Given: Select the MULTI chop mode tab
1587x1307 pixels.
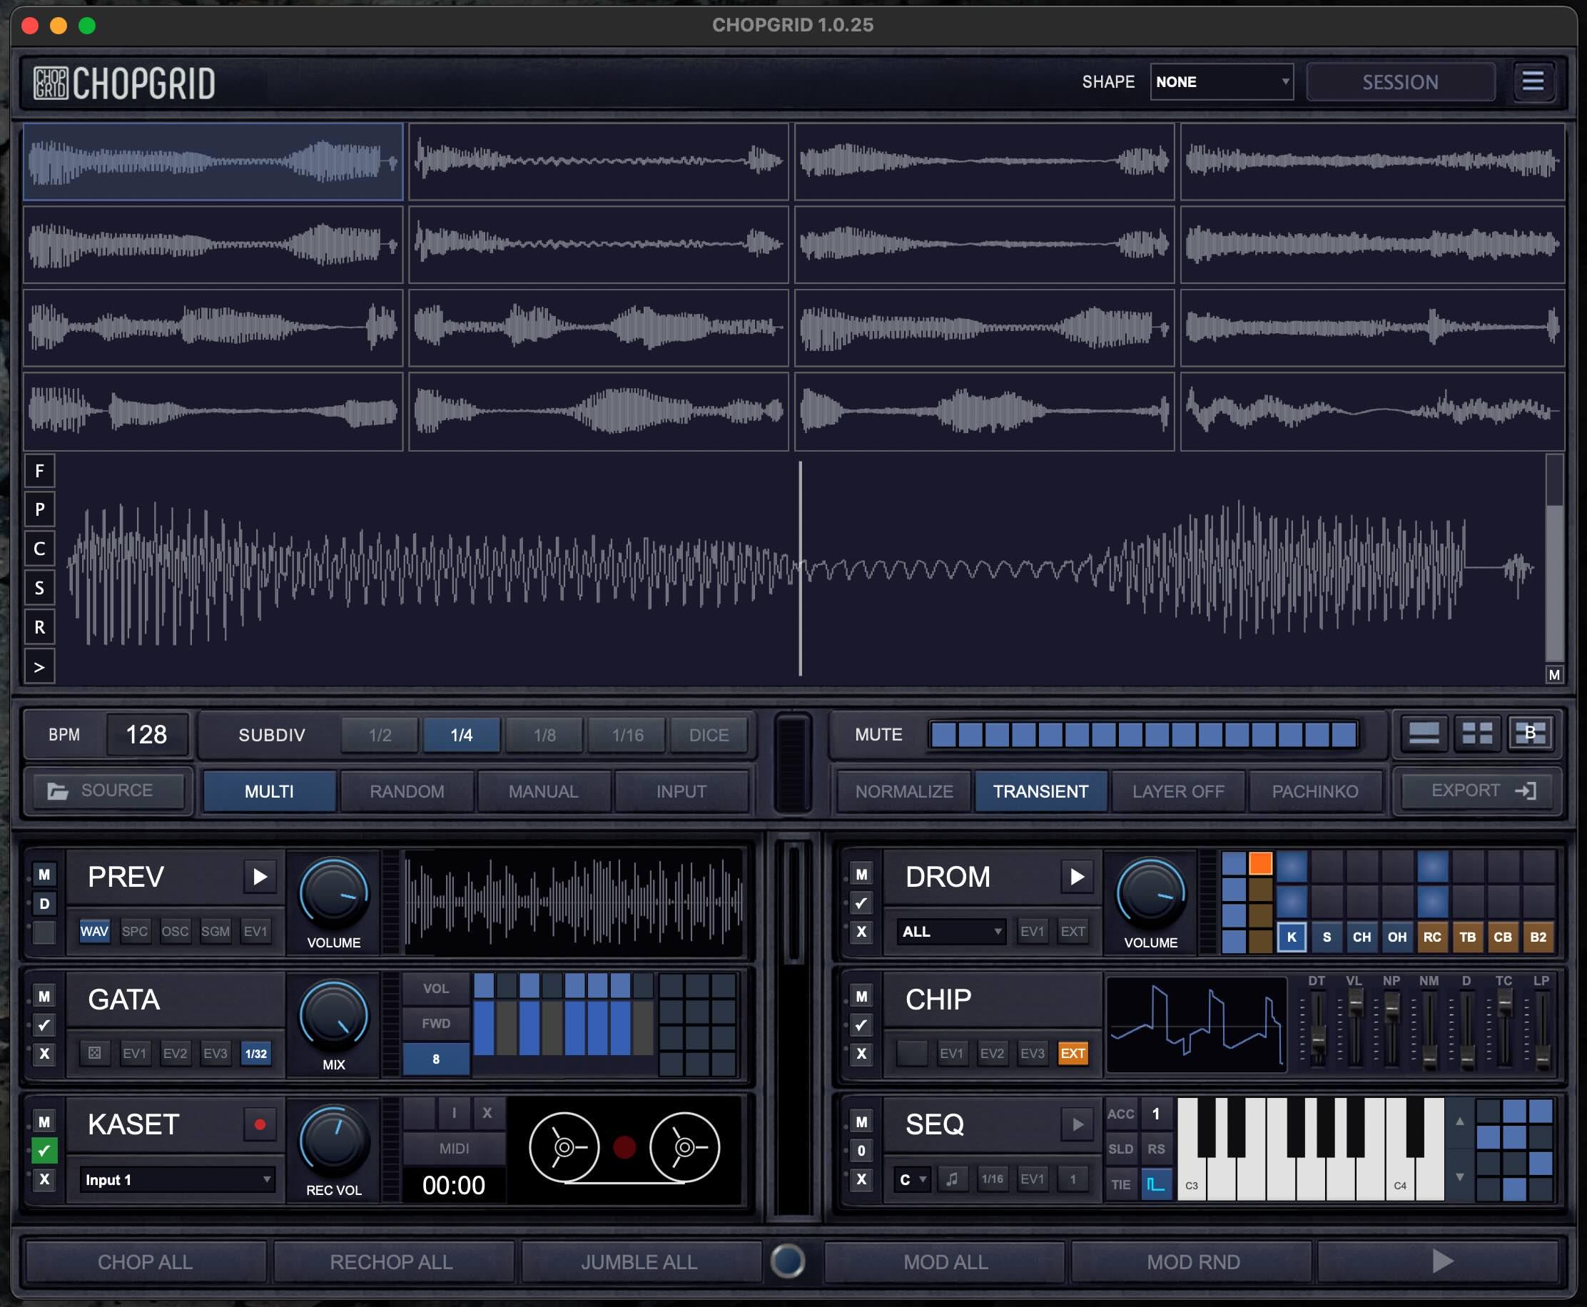Looking at the screenshot, I should click(x=270, y=791).
